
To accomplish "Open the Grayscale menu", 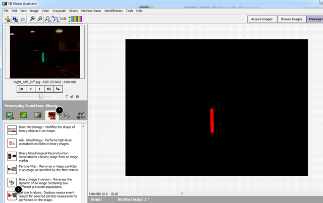I will pyautogui.click(x=59, y=11).
